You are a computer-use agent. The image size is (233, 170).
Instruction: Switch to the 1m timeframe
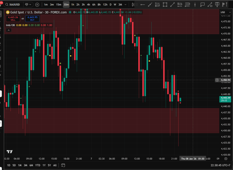(46, 4)
